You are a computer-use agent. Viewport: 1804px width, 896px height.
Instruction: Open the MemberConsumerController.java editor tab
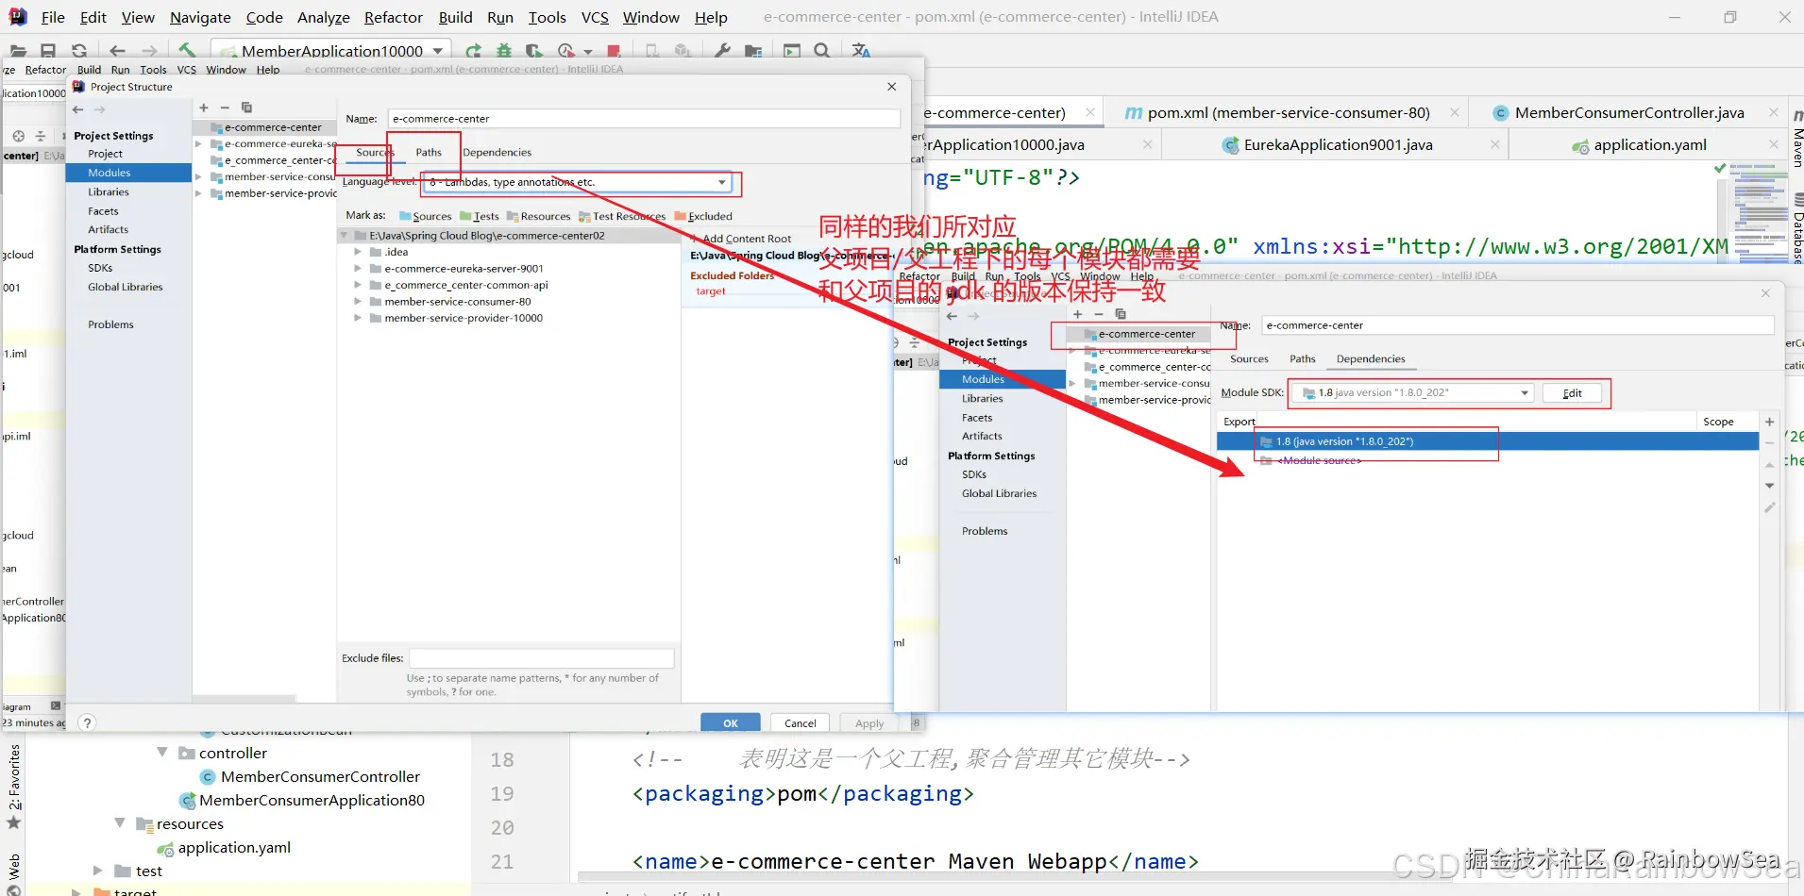(1628, 113)
